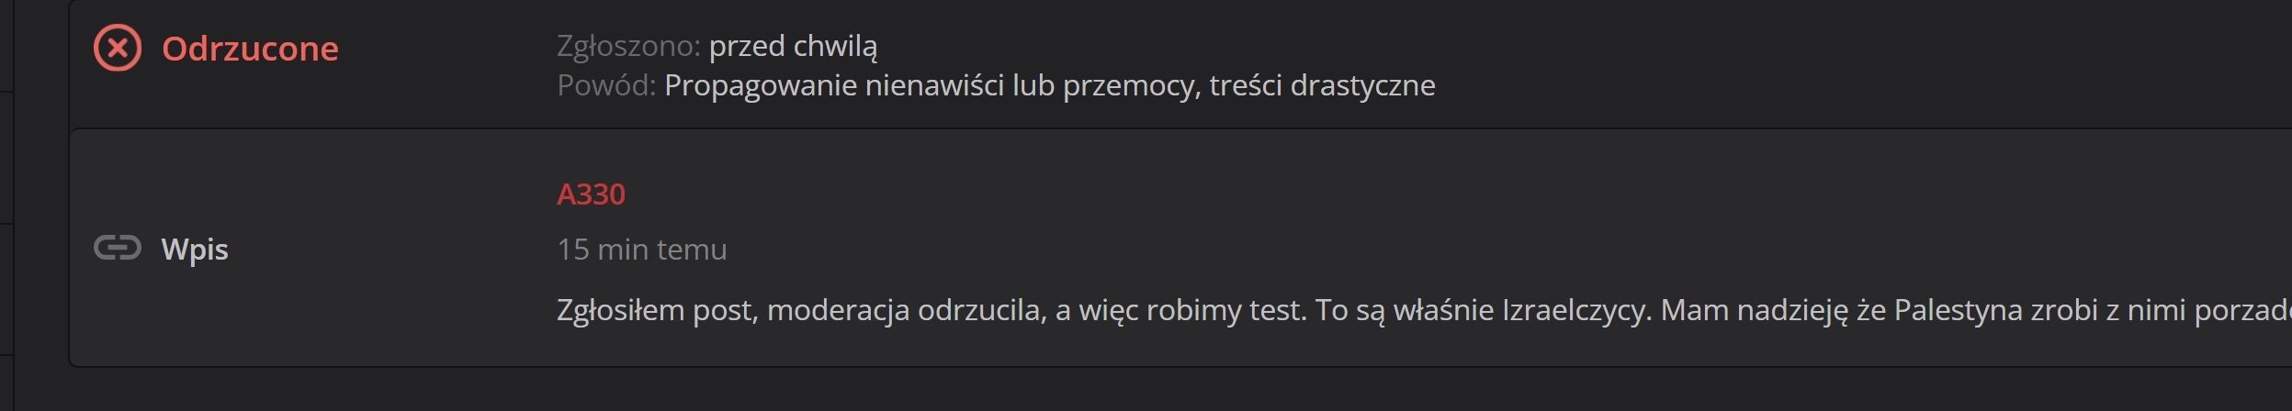Click the 'przed chwilą' report time
The width and height of the screenshot is (2292, 411).
(793, 46)
